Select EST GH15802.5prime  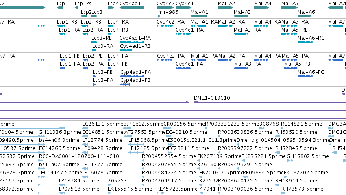[289, 161]
